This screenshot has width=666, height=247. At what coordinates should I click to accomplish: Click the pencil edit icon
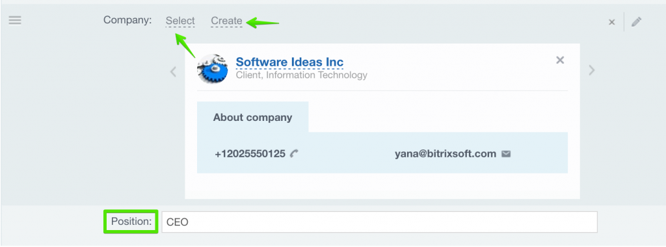[636, 21]
